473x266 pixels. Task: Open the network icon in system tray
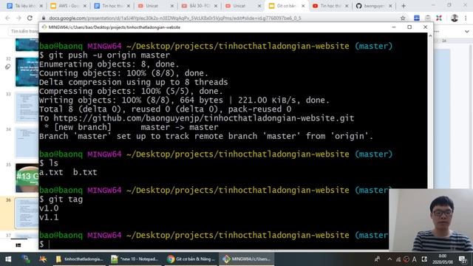[x=398, y=259]
